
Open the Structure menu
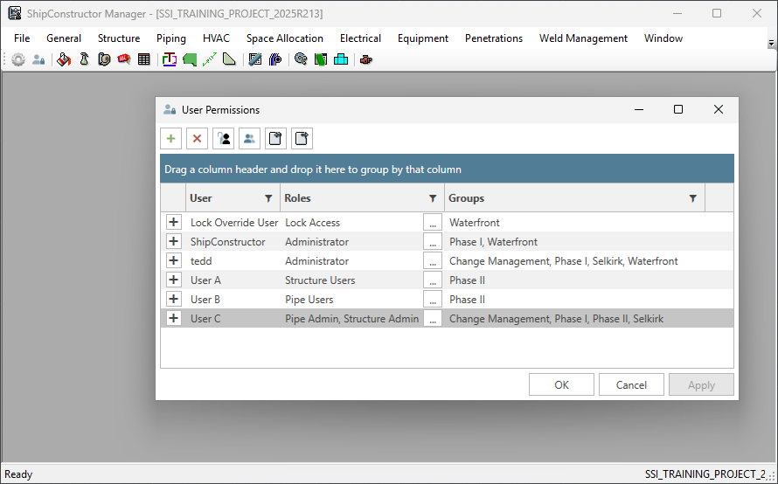click(x=119, y=38)
